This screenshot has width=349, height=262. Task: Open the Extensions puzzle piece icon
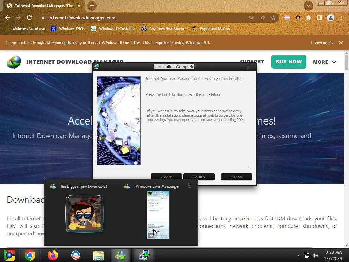click(x=308, y=18)
